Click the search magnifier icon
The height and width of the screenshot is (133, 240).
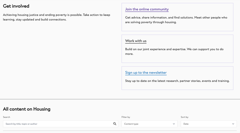(x=115, y=124)
